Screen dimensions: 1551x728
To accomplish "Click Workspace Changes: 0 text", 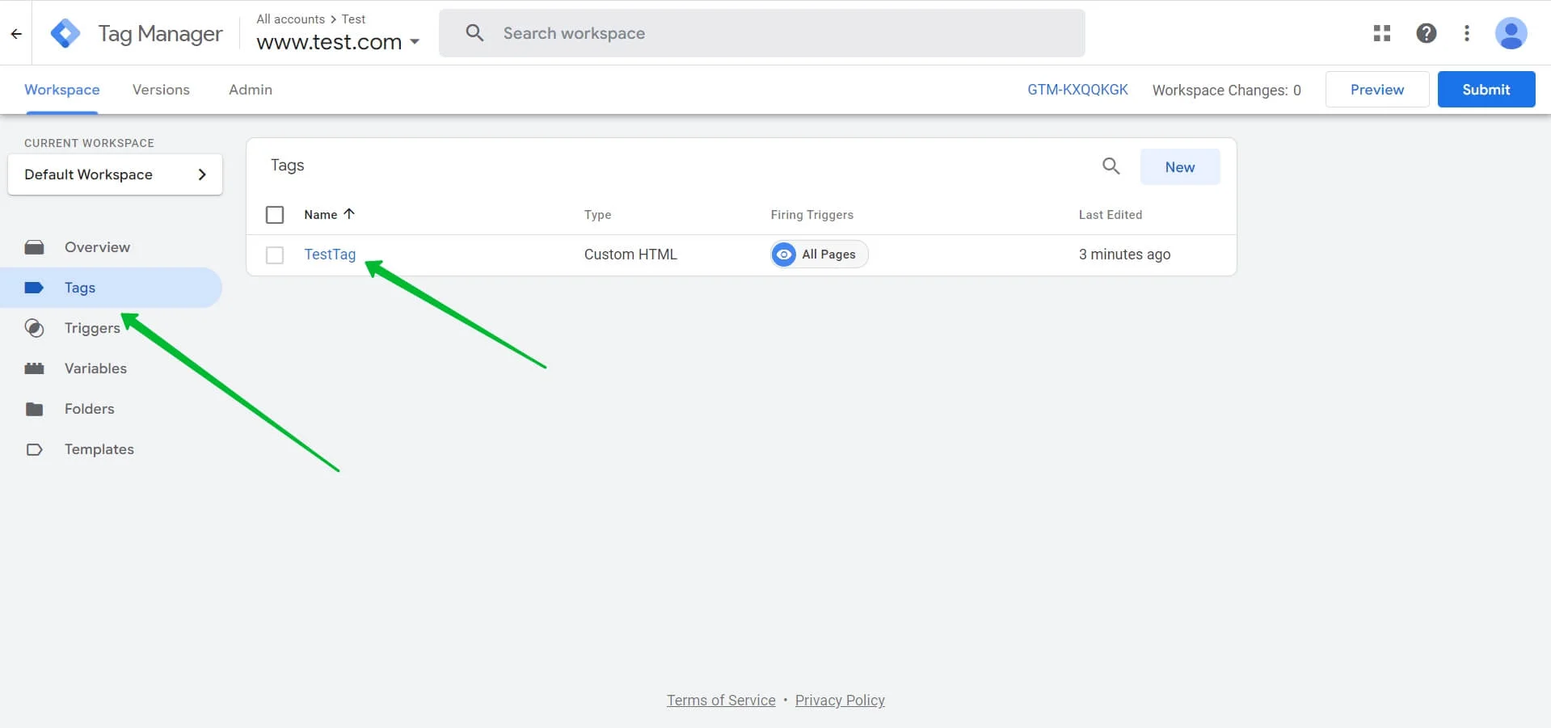I will point(1226,90).
